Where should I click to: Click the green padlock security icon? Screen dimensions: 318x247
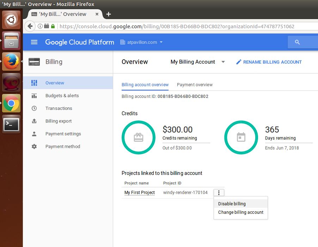(x=53, y=26)
